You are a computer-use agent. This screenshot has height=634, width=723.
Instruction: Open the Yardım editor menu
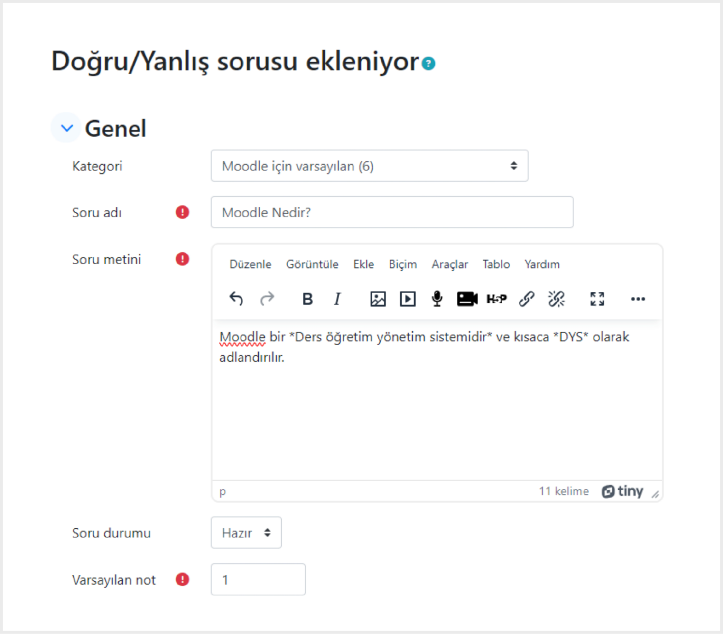pyautogui.click(x=542, y=264)
